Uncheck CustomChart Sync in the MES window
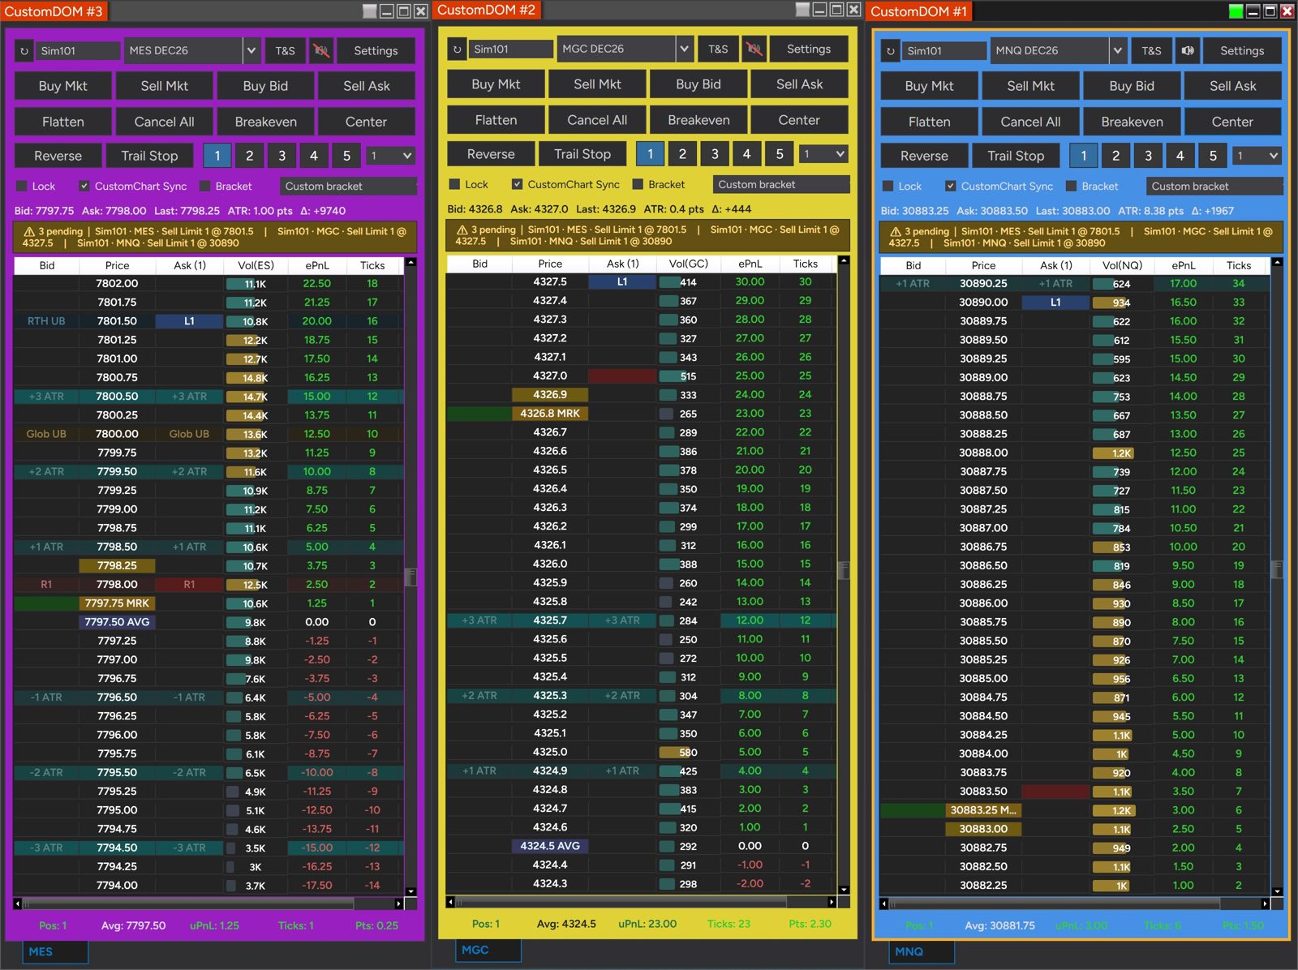The height and width of the screenshot is (970, 1298). [x=84, y=187]
